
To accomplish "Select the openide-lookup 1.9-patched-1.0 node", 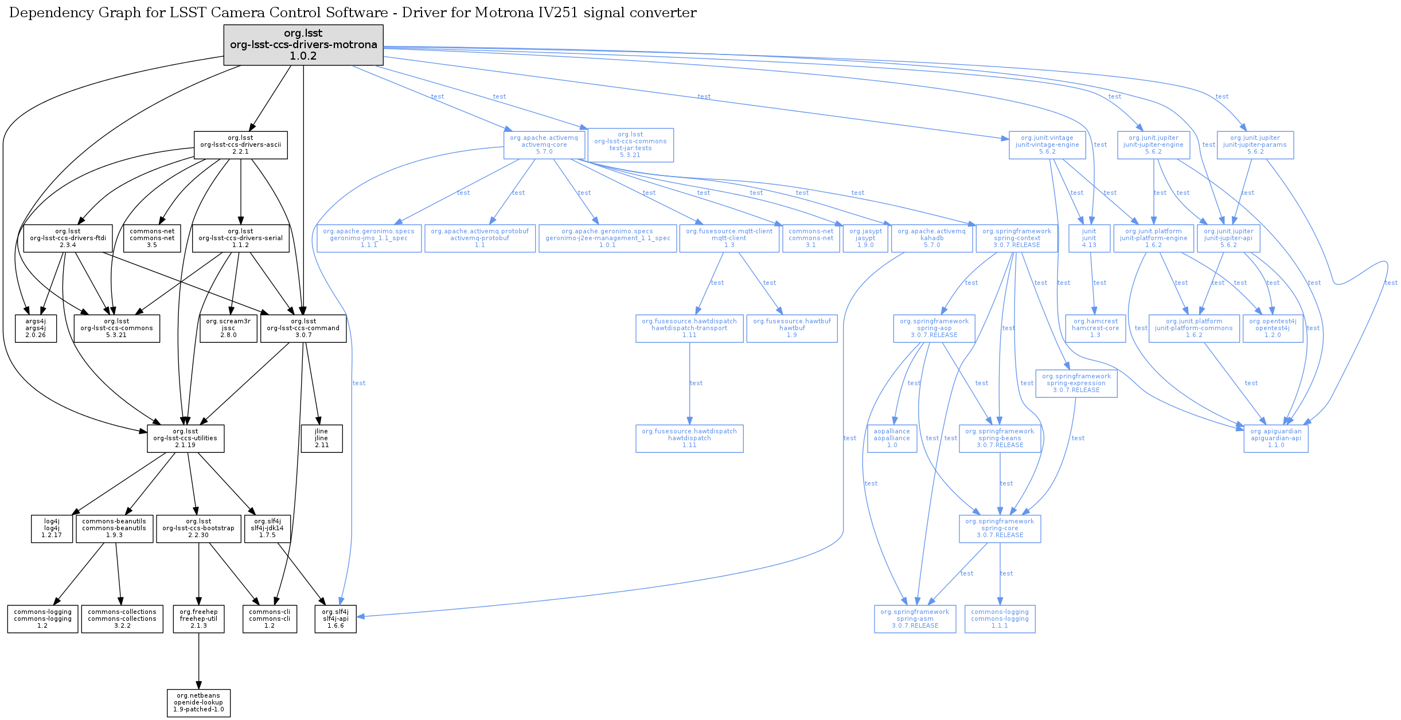I will (x=198, y=703).
